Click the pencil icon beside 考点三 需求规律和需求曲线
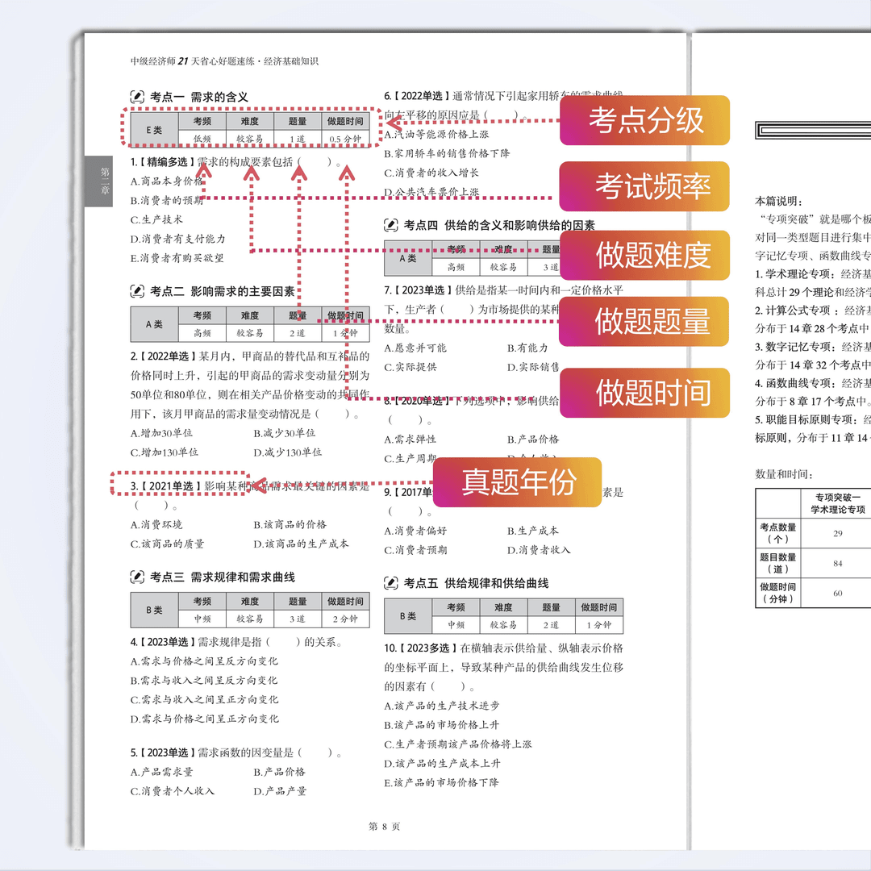871x871 pixels. (x=137, y=577)
